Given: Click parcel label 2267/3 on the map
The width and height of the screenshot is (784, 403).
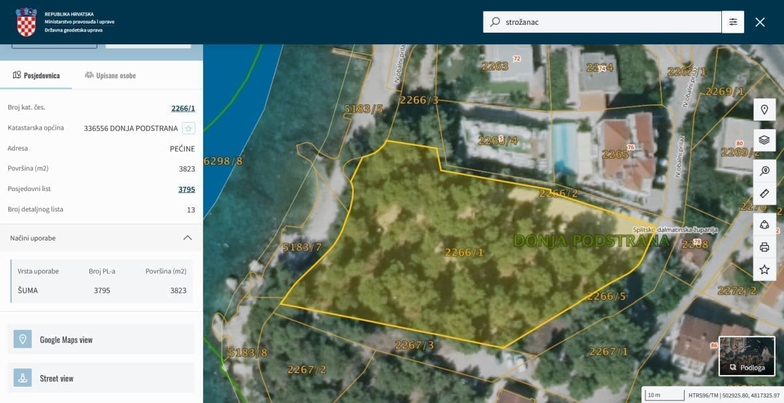Looking at the screenshot, I should click(x=414, y=345).
